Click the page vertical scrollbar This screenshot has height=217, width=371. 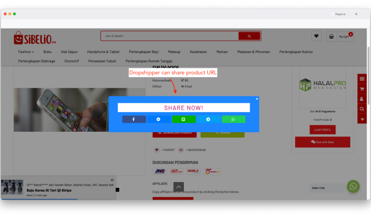(x=368, y=76)
